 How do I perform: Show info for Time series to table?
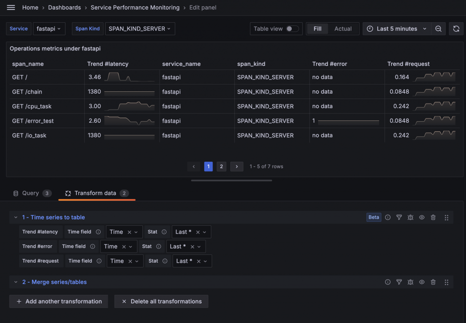[x=388, y=218]
